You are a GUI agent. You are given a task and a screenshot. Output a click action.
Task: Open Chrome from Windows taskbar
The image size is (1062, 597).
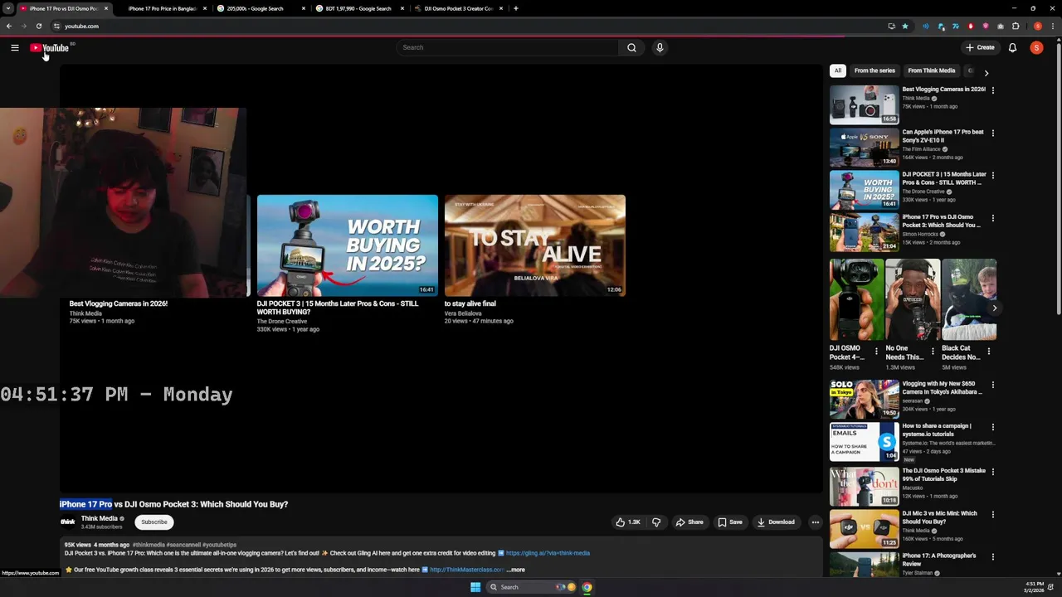[587, 587]
